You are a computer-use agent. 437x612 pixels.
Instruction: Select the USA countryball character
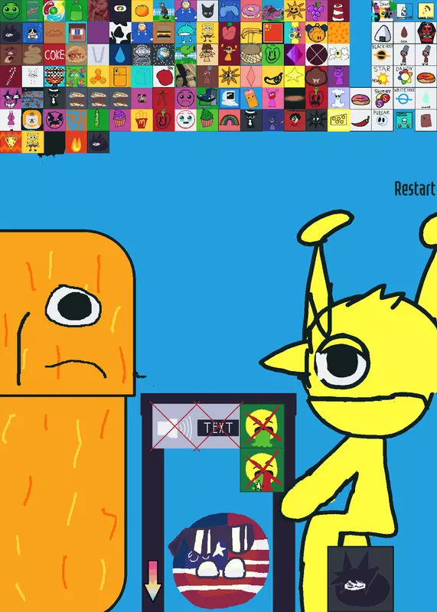pyautogui.click(x=220, y=561)
